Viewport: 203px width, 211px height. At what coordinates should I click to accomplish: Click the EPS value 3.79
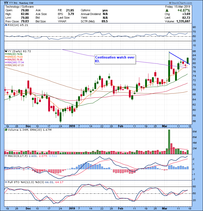tap(71, 14)
